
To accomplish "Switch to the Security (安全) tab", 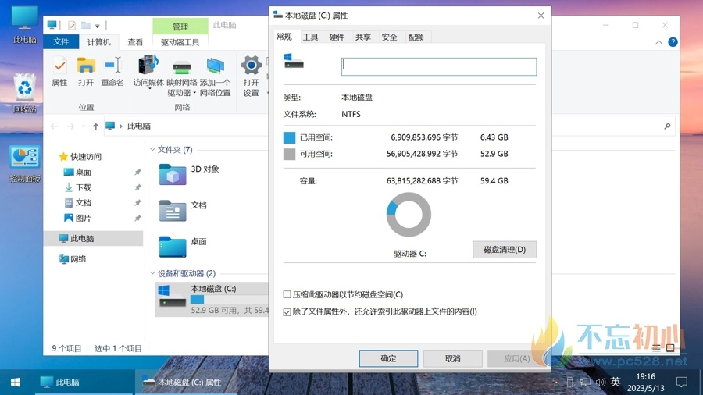I will (x=390, y=37).
